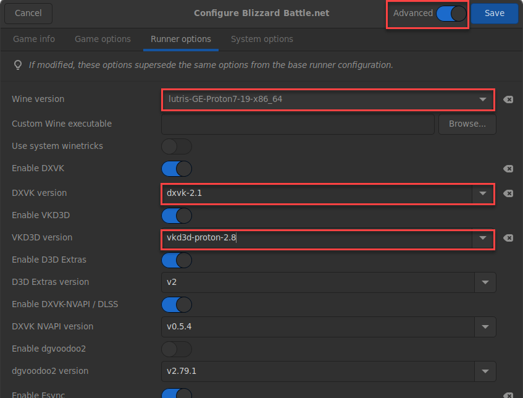Screen dimensions: 523x398
Task: Expand dgvoodoo2 version dropdown arrow
Action: 485,371
